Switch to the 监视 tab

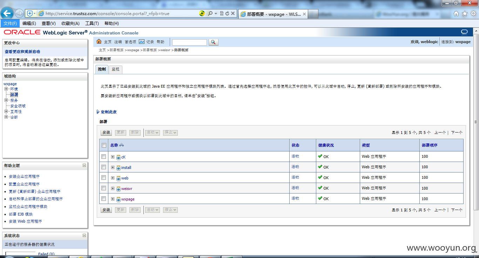point(115,69)
